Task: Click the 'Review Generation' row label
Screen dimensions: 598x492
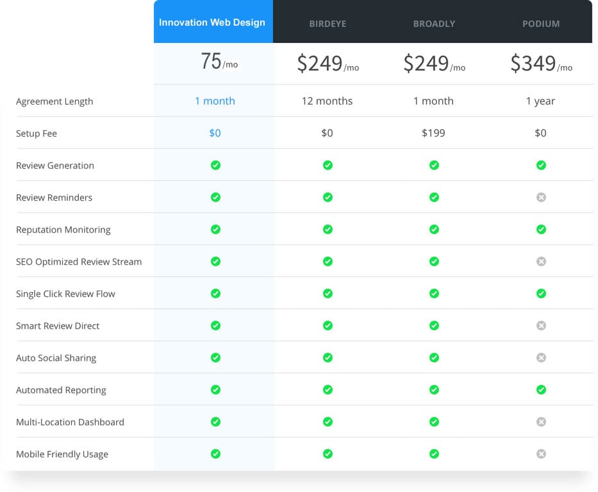Action: [55, 165]
